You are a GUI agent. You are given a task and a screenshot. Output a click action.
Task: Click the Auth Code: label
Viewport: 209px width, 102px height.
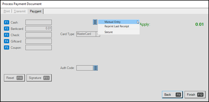[x=67, y=68]
